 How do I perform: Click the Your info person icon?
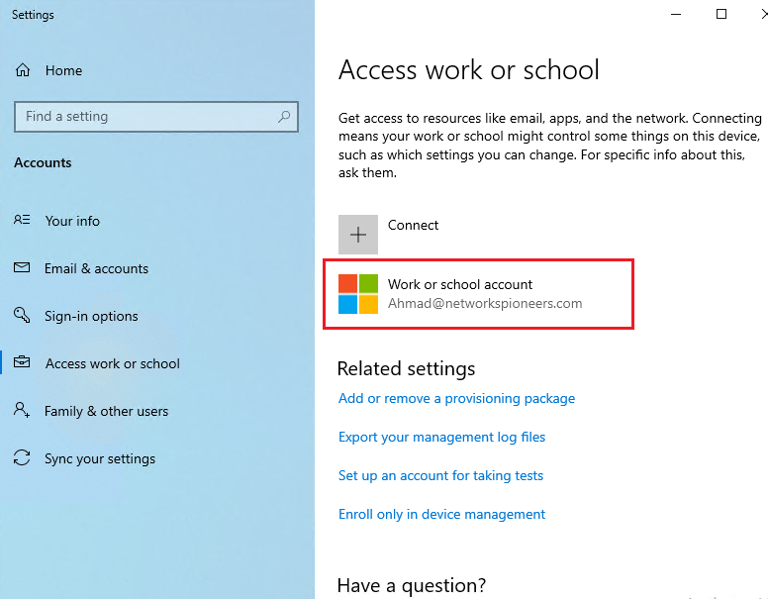click(x=22, y=220)
